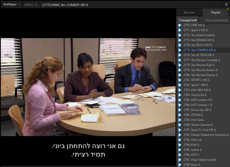
Task: Select playlist entry 2784. Good Life IL
Action: 203,95
